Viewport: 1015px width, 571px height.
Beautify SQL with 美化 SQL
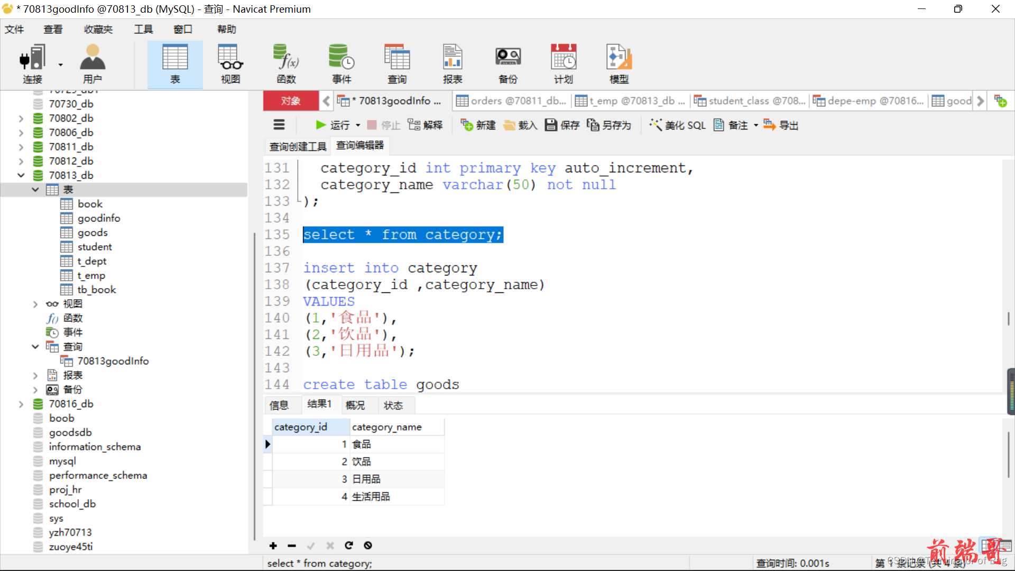[x=678, y=125]
